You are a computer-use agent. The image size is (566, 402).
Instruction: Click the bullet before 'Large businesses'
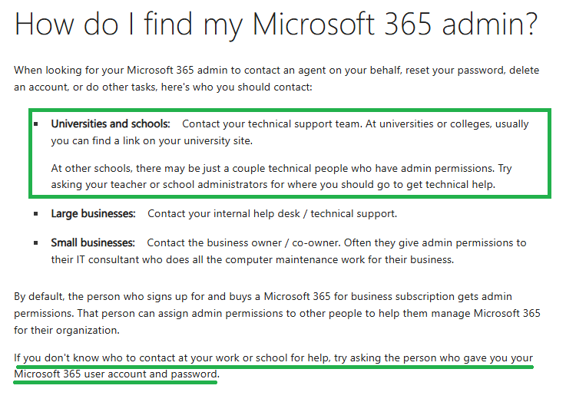pyautogui.click(x=36, y=214)
